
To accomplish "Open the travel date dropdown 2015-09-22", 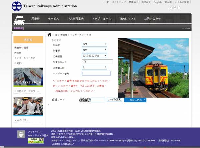I will tap(94, 56).
